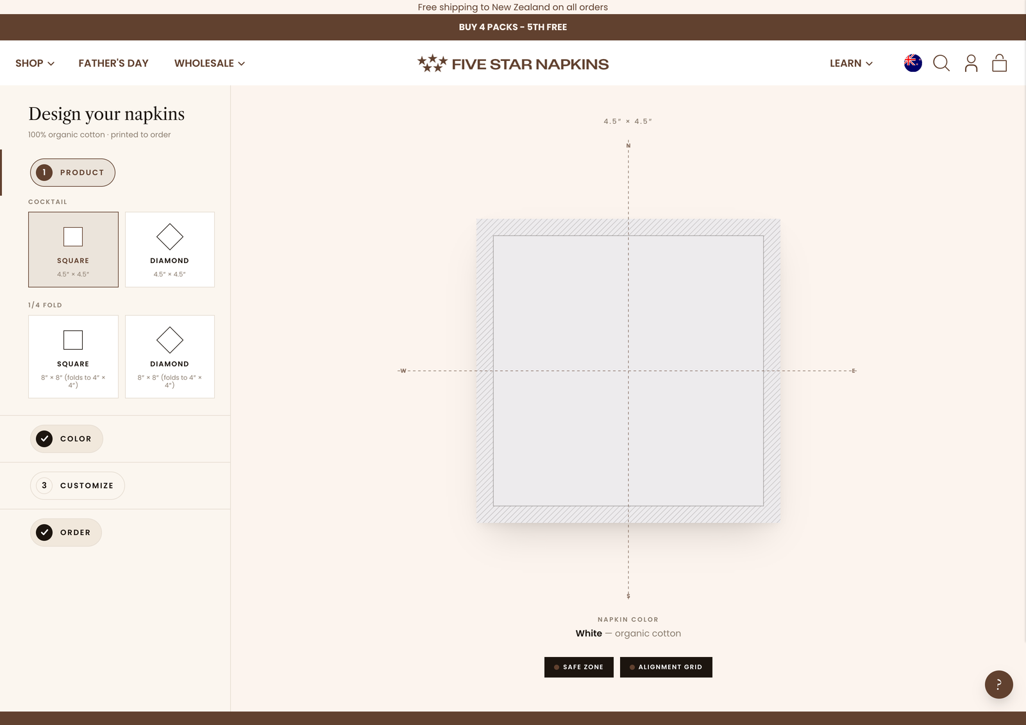
Task: Click the diamond icon in Cocktail Diamond card
Action: click(x=169, y=237)
